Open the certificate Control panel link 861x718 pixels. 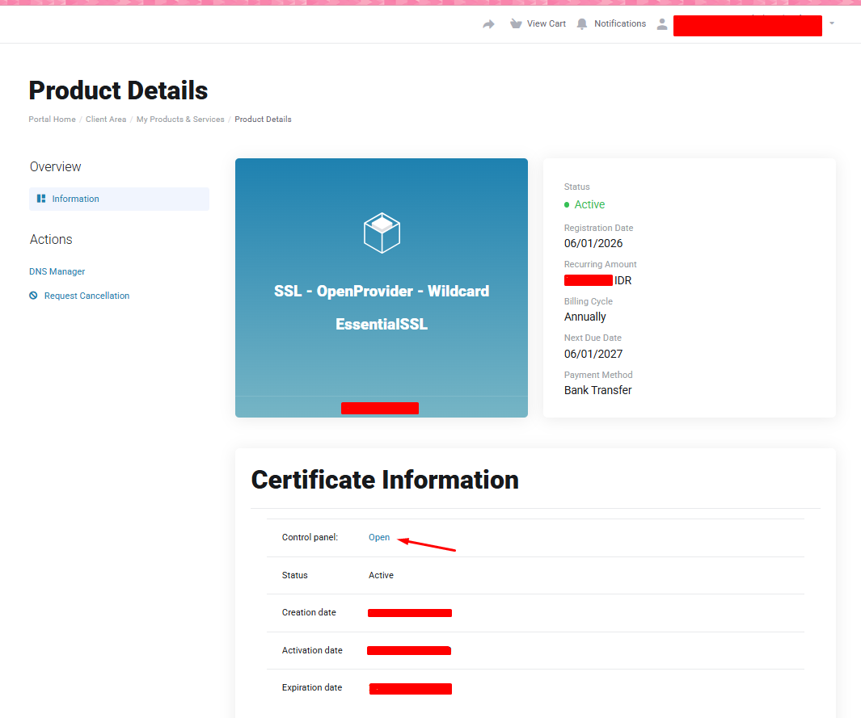pyautogui.click(x=379, y=538)
